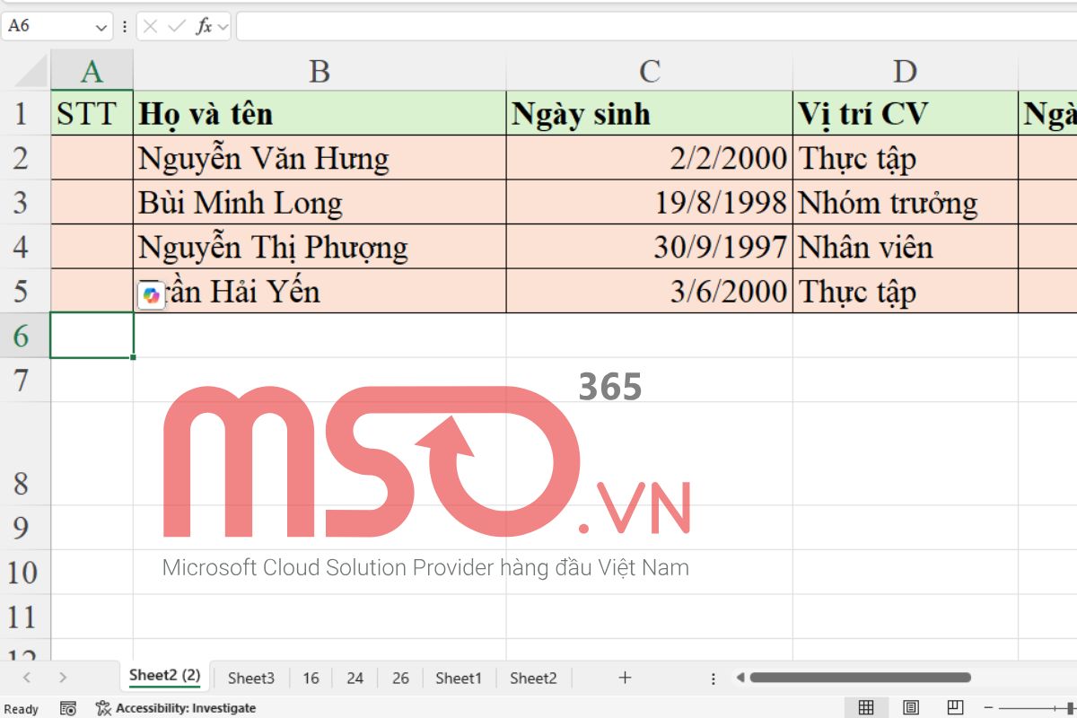Viewport: 1077px width, 718px height.
Task: Select row 7 header
Action: [x=25, y=380]
